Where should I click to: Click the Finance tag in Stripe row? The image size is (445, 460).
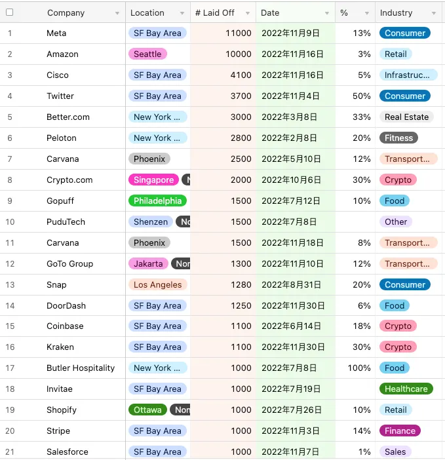[x=400, y=431]
